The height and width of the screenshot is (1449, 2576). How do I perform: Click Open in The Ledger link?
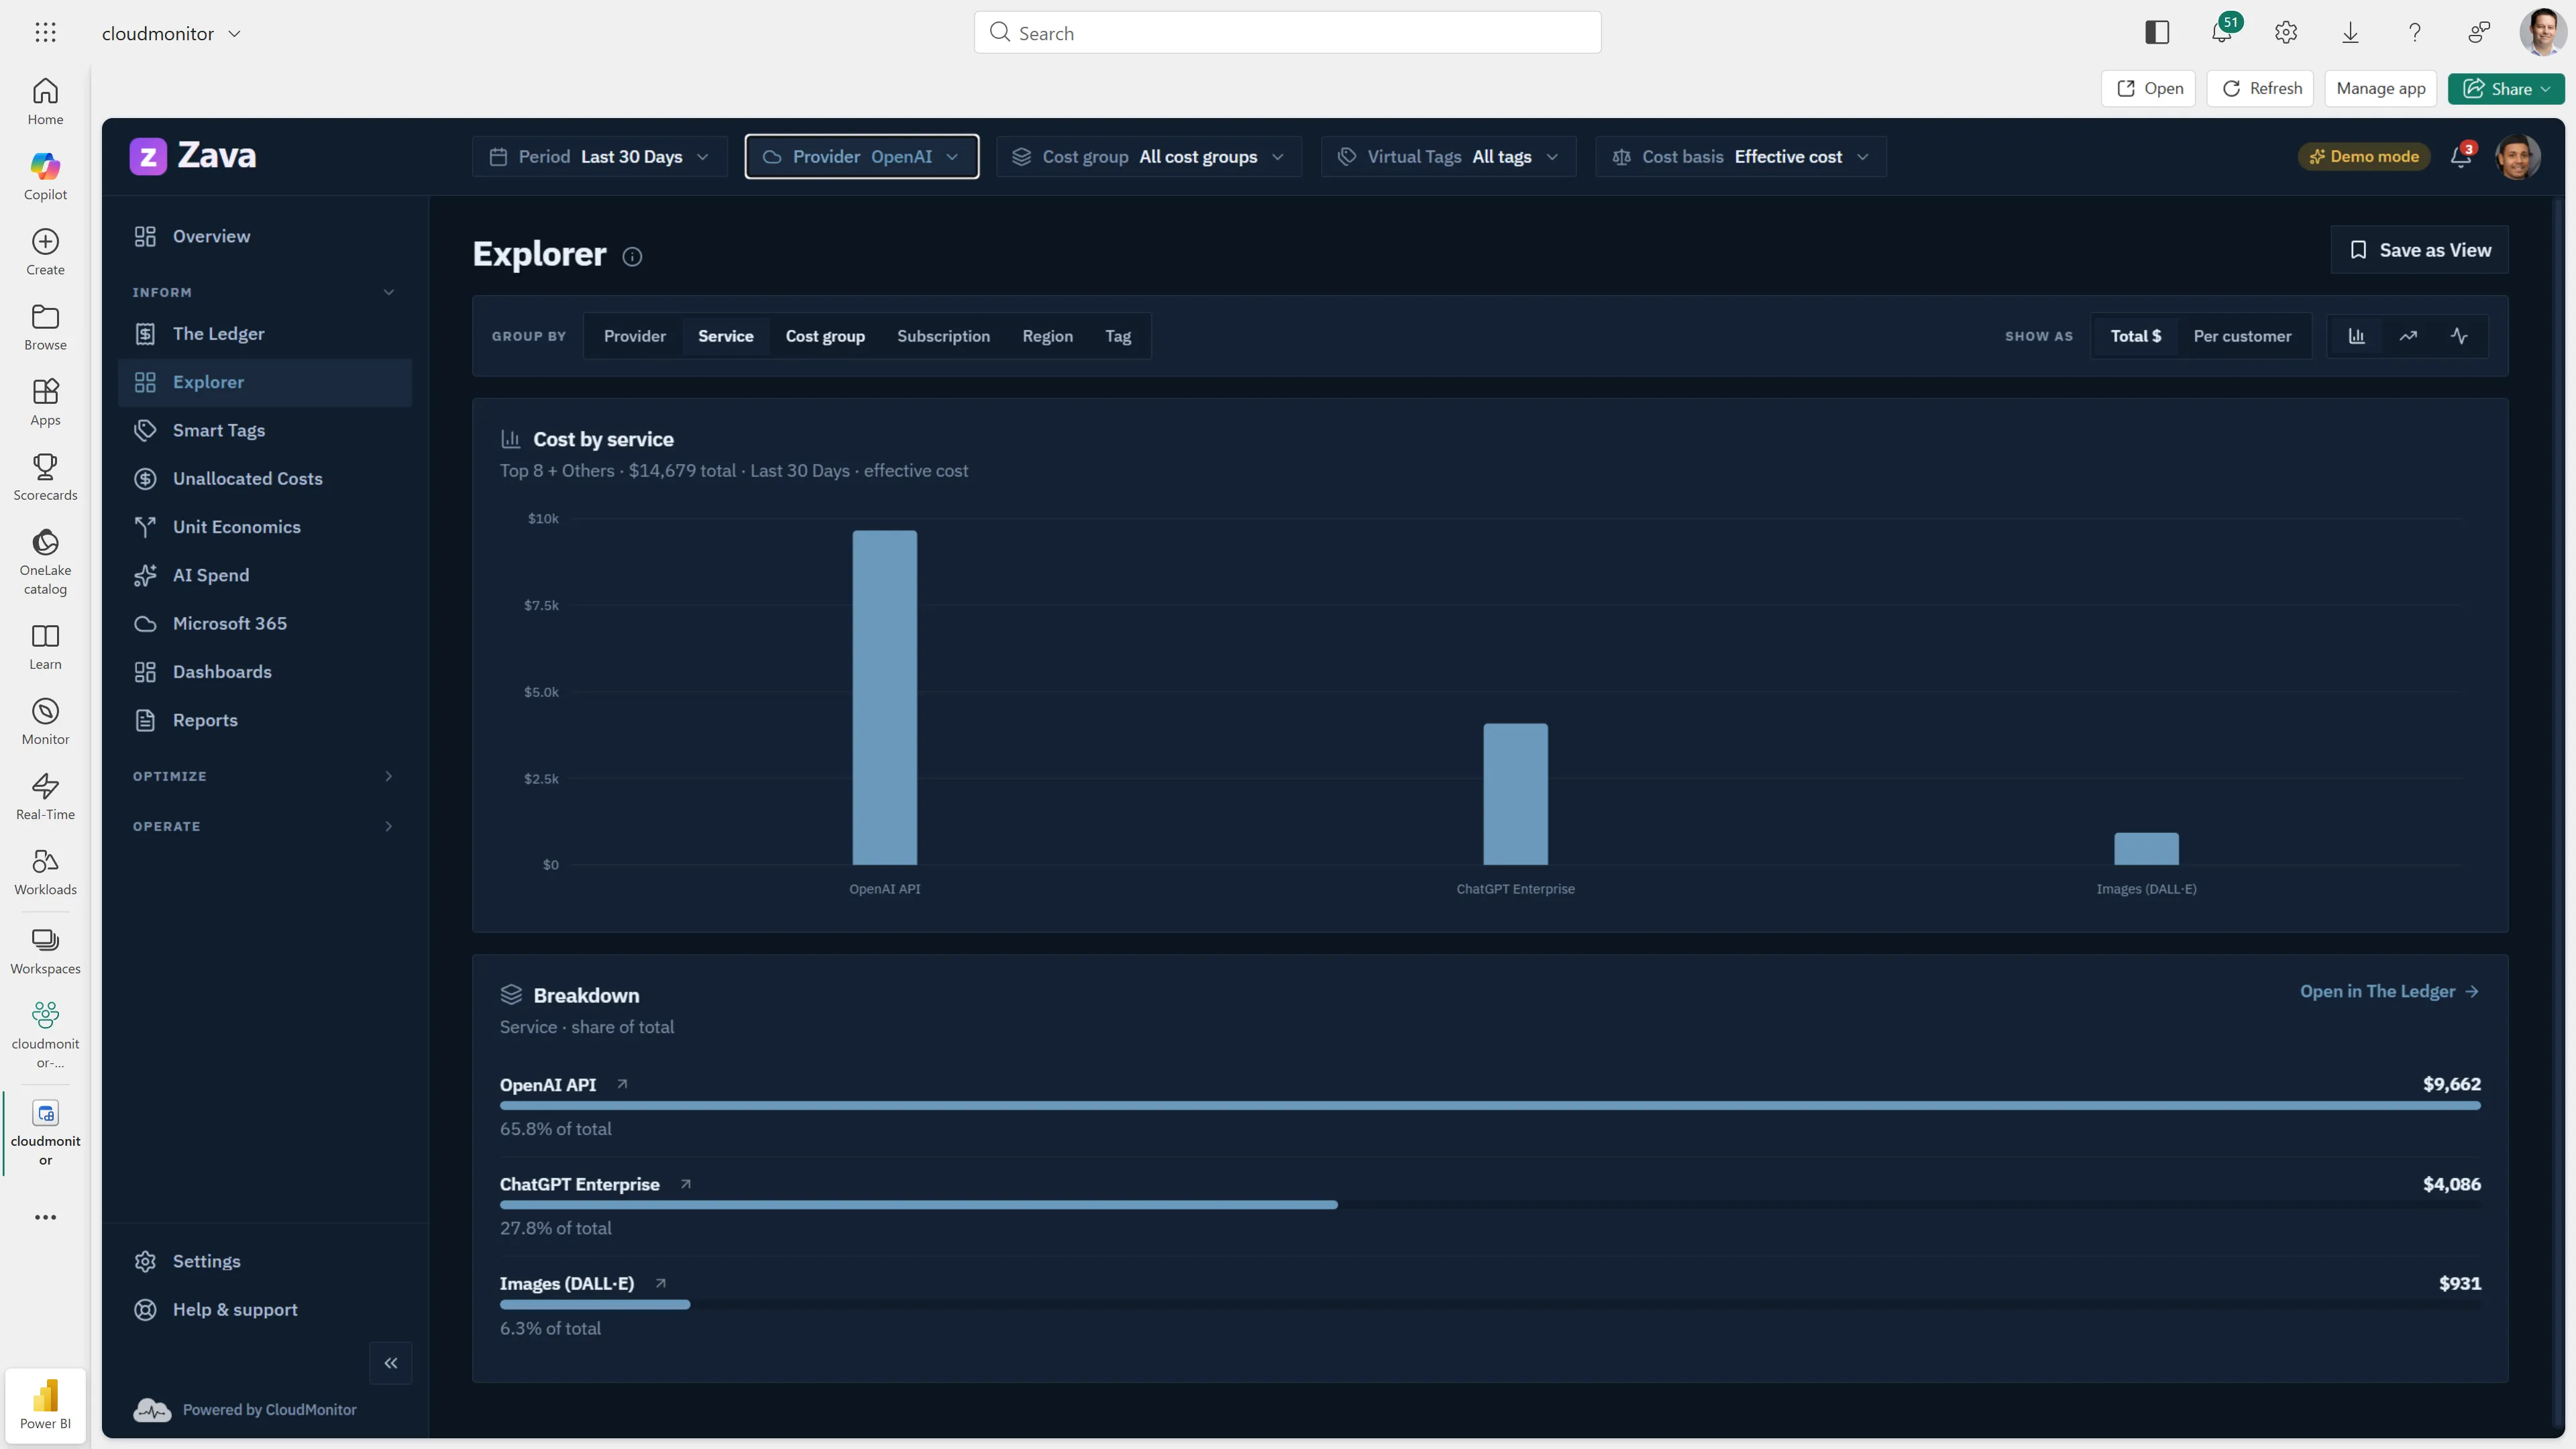2389,991
